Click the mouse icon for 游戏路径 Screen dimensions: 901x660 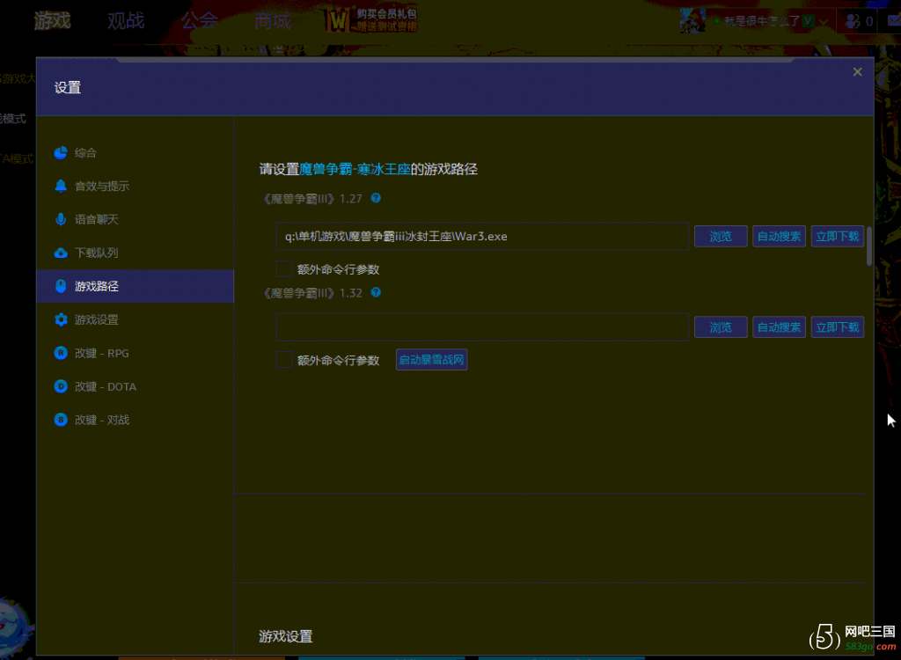(x=61, y=286)
